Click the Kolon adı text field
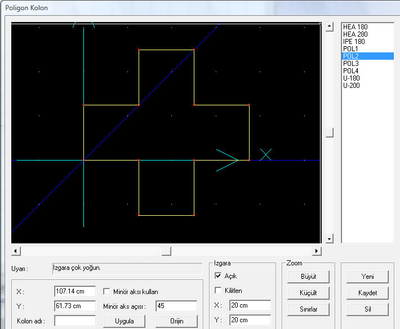Screen dimensions: 400x329 [x=75, y=321]
